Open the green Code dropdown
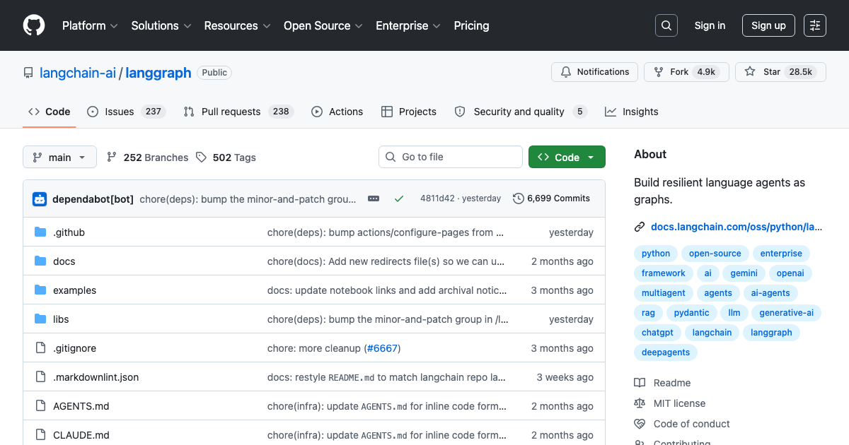The width and height of the screenshot is (849, 445). 567,157
